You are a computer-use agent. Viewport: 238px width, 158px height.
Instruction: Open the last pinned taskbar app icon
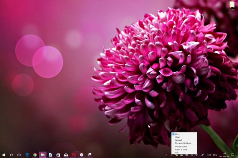coord(89,155)
